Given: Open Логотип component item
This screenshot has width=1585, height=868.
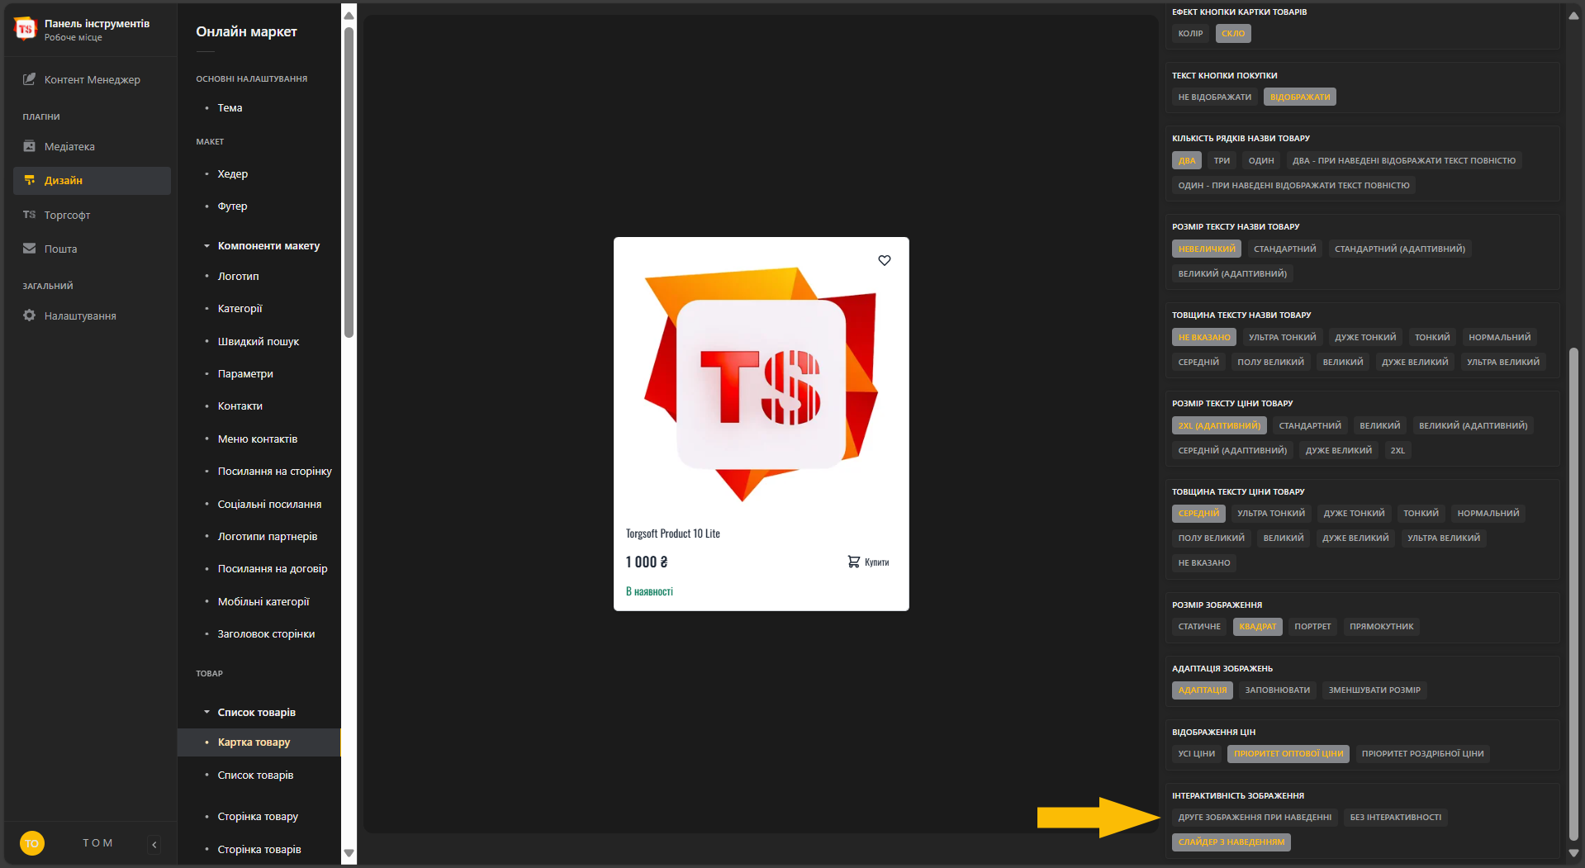Looking at the screenshot, I should [x=238, y=277].
